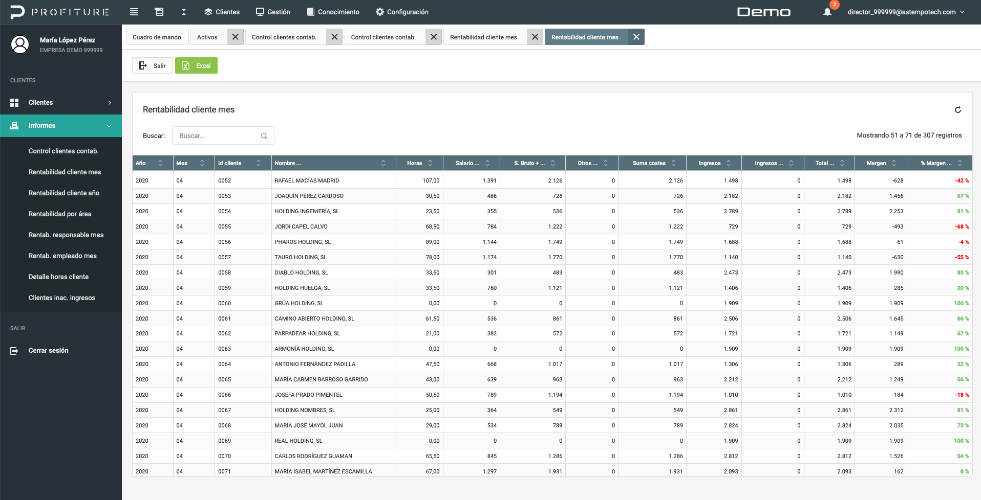The image size is (981, 500).
Task: Open the news/document icon in the top bar
Action: click(158, 12)
